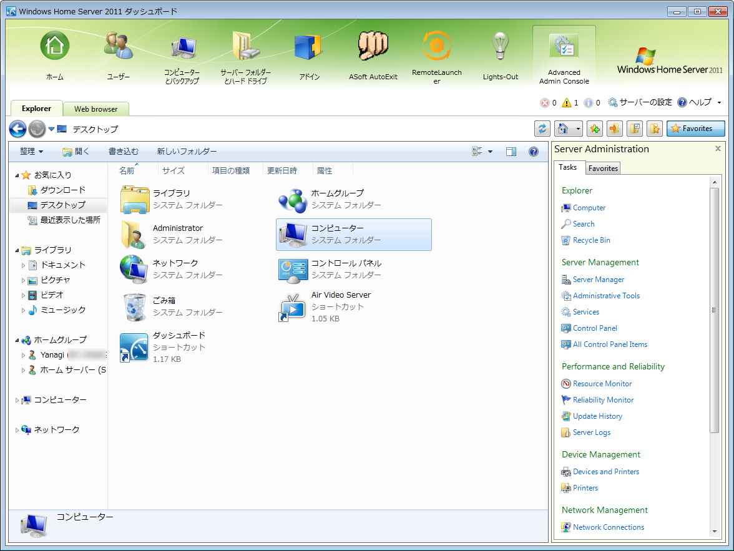Open the Air Video Server shortcut
The height and width of the screenshot is (551, 734).
point(341,295)
